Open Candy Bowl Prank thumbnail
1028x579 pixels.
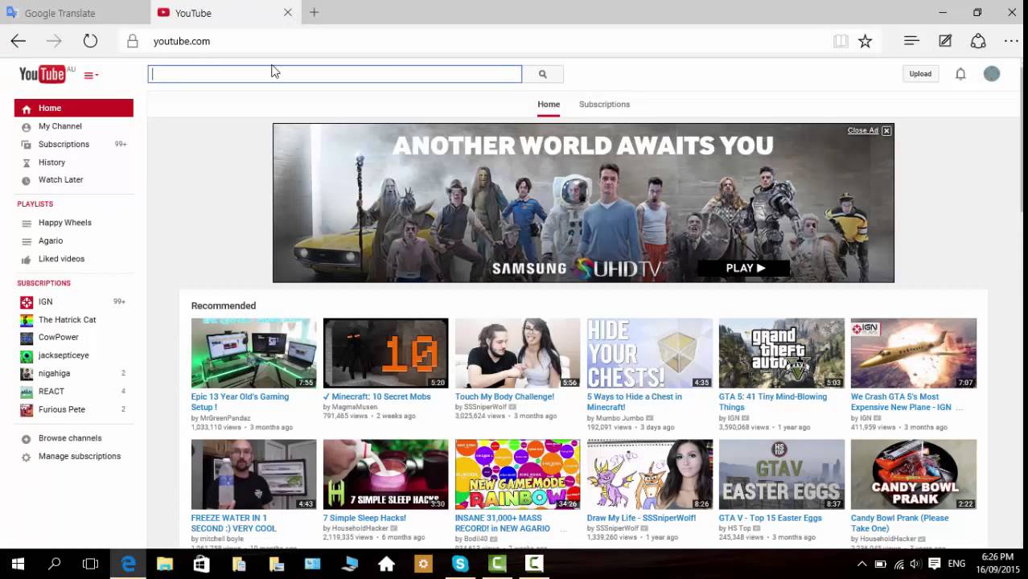pyautogui.click(x=914, y=474)
